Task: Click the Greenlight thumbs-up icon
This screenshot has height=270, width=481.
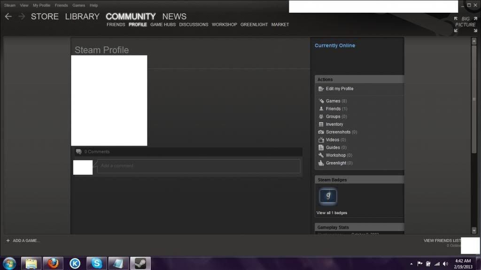Action: (x=321, y=163)
